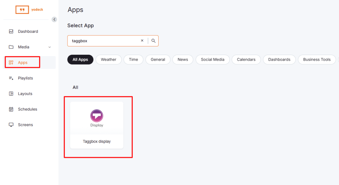
Task: Open the Dashboard chart icon
Action: pyautogui.click(x=11, y=31)
